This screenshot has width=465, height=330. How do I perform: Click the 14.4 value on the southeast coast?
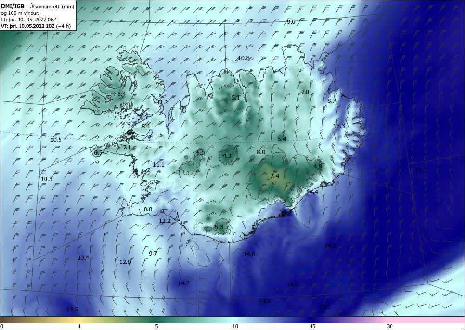312,192
